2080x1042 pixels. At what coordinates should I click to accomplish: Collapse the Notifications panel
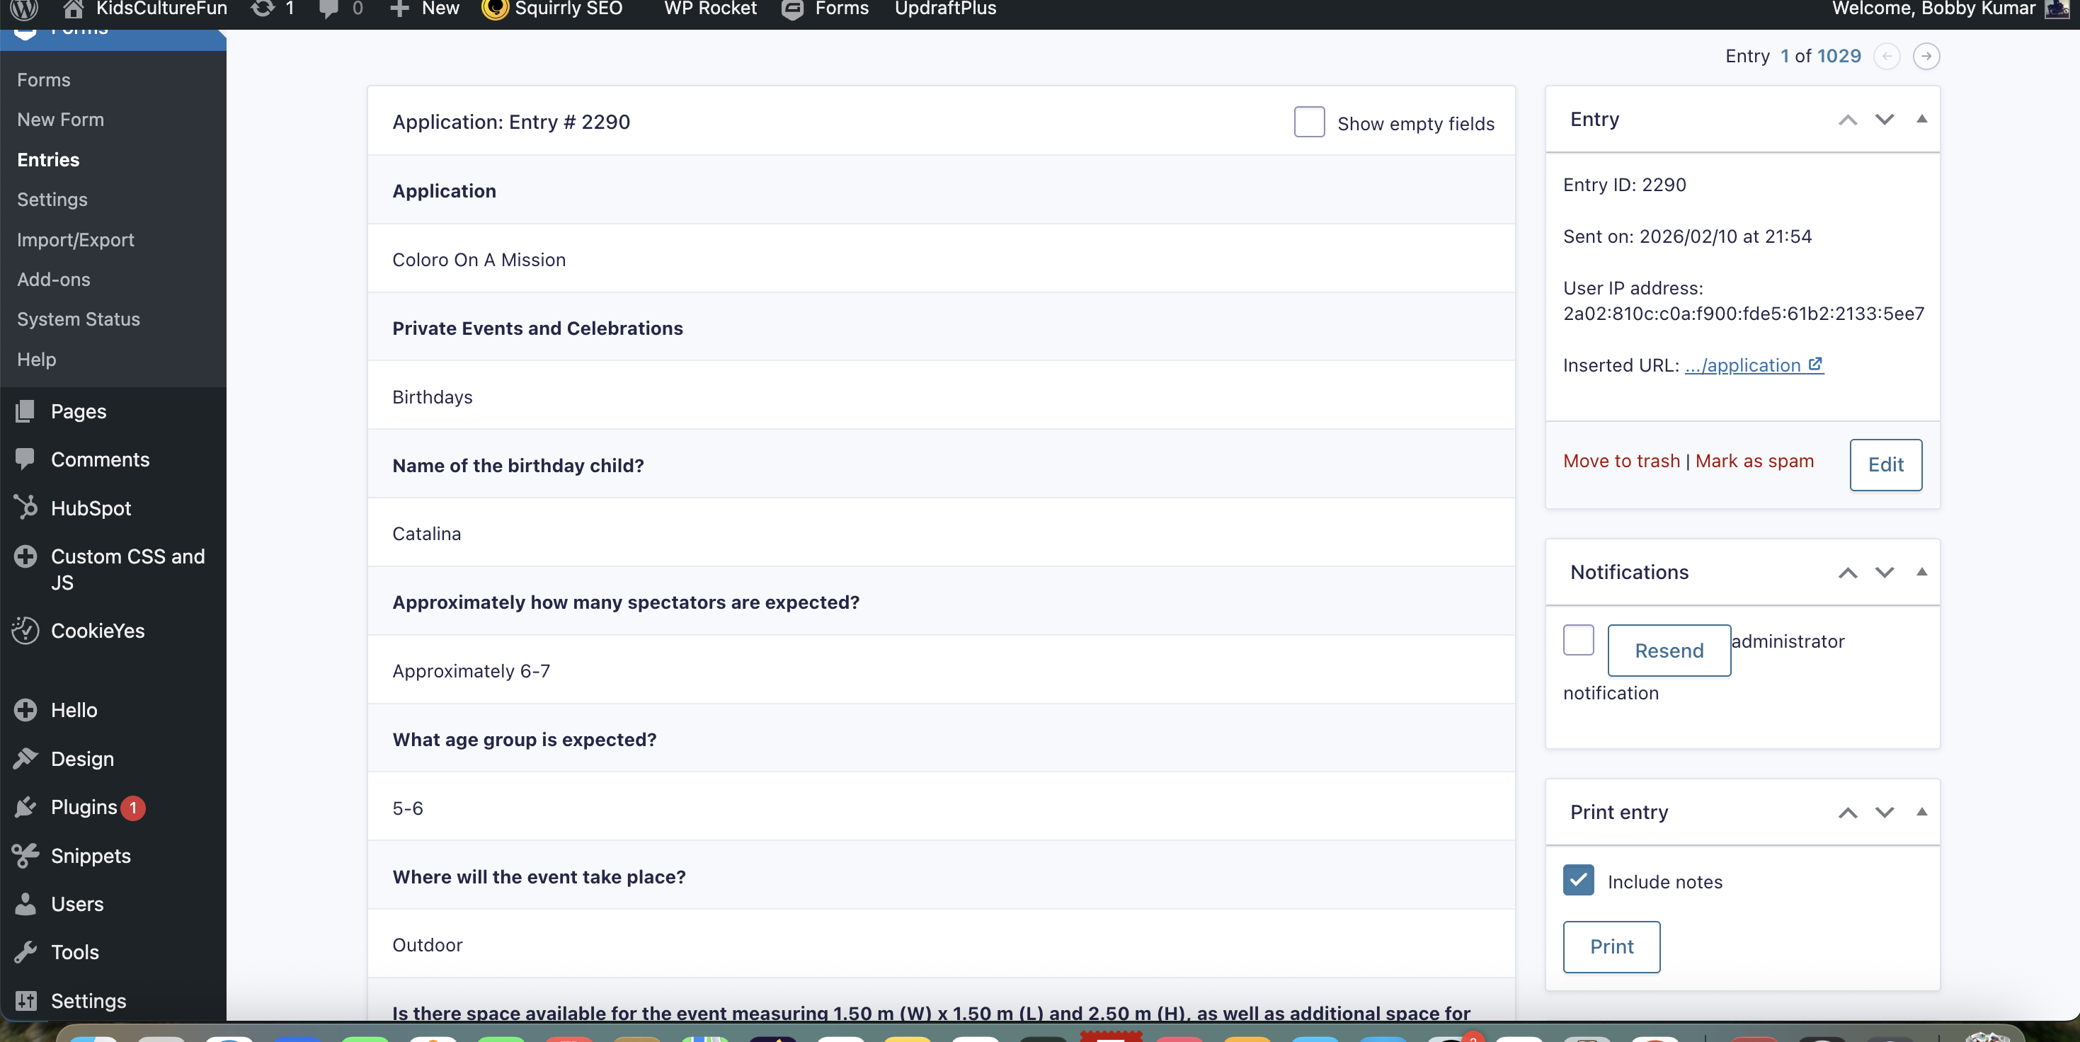[x=1921, y=571]
